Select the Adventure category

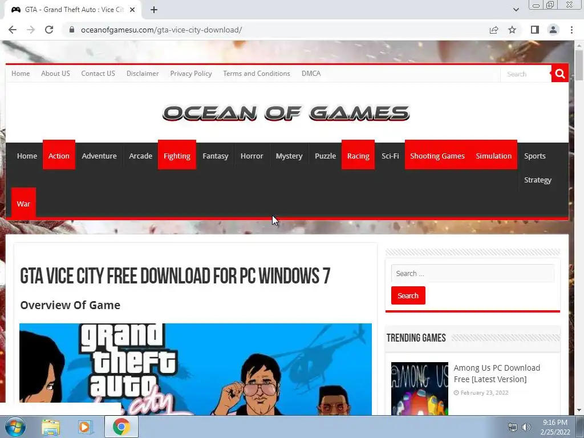tap(99, 156)
